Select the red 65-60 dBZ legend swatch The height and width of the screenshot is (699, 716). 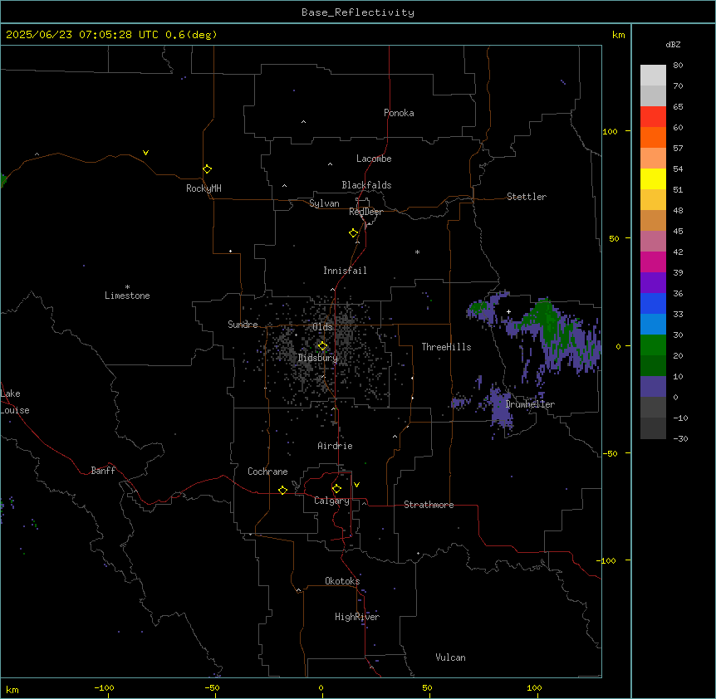pos(653,116)
